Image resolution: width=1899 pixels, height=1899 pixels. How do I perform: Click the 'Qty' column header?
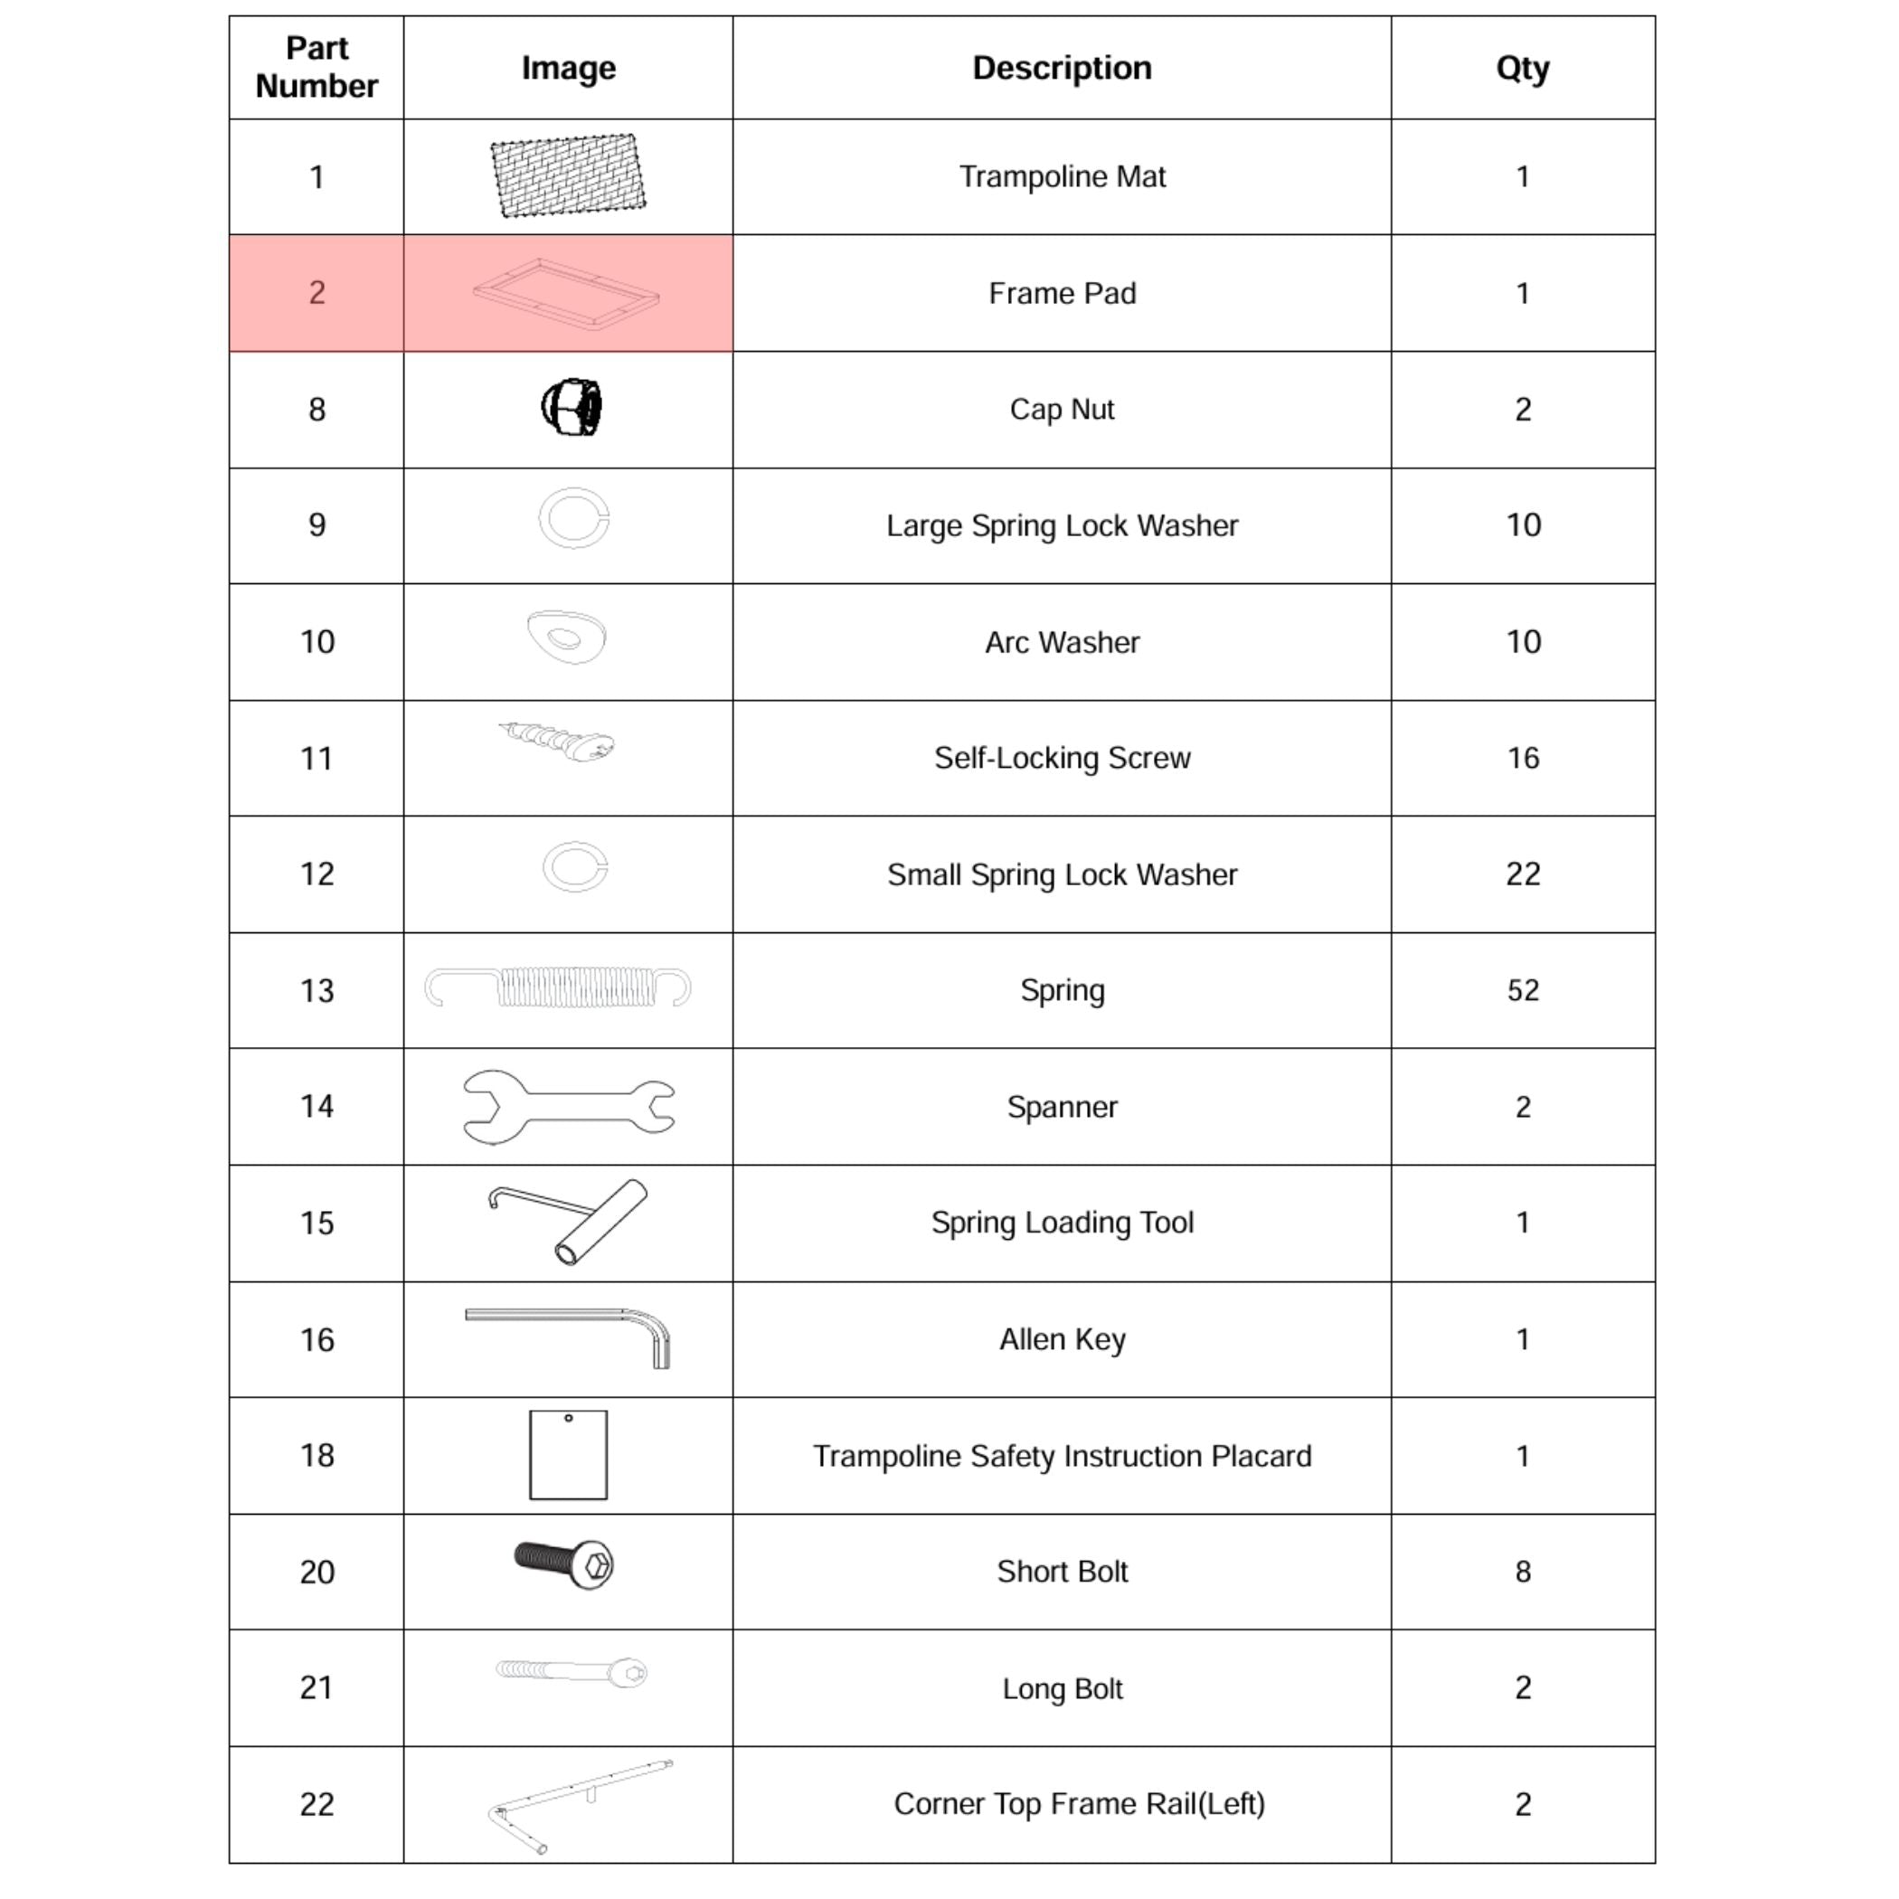pos(1522,68)
